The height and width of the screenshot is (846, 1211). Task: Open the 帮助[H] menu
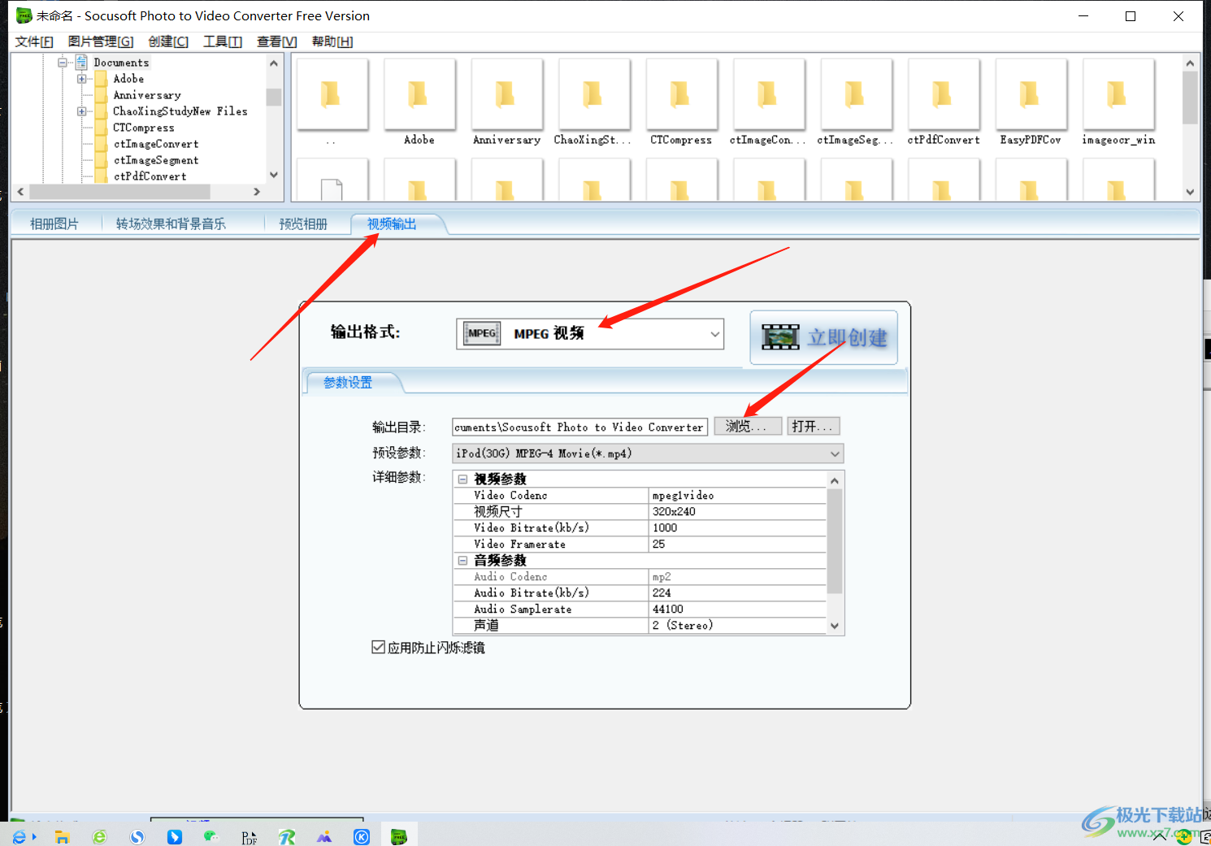point(332,41)
